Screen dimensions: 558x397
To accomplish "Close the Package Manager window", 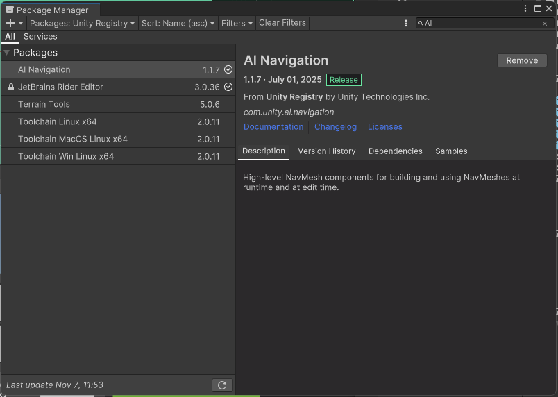I will 549,8.
